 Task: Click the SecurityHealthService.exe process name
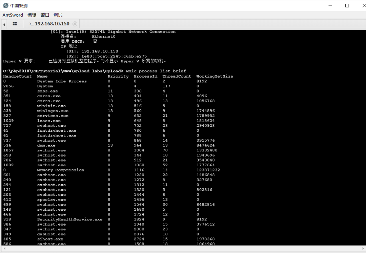coord(69,219)
